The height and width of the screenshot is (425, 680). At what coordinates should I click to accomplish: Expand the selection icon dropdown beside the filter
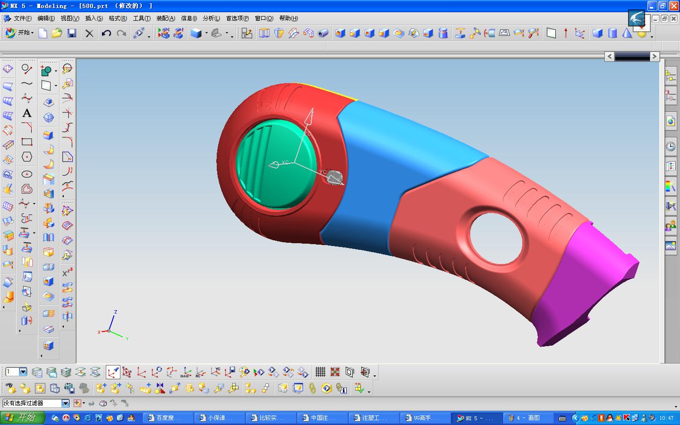[x=84, y=403]
